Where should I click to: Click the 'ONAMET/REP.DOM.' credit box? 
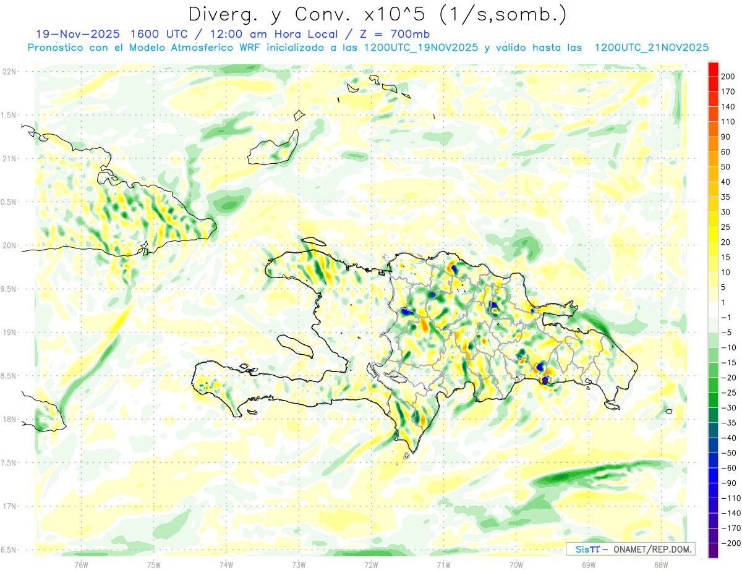631,549
